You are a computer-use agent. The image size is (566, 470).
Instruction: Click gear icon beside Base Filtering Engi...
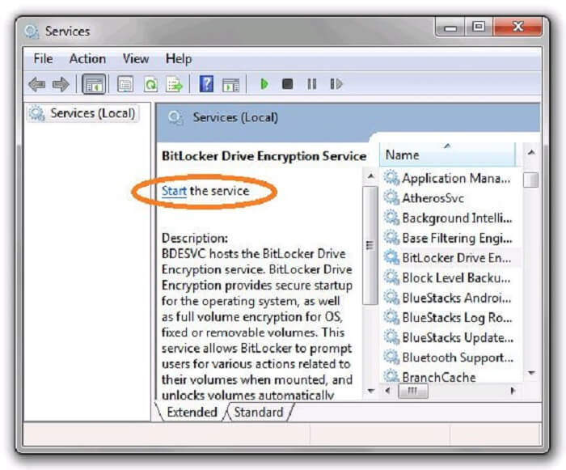click(391, 238)
